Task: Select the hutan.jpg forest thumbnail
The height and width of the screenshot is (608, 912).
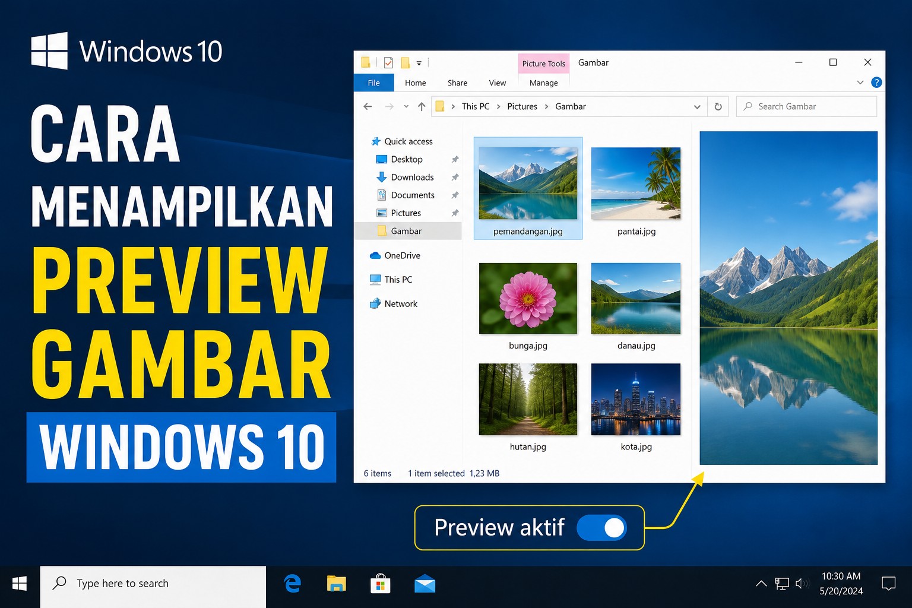Action: 528,399
